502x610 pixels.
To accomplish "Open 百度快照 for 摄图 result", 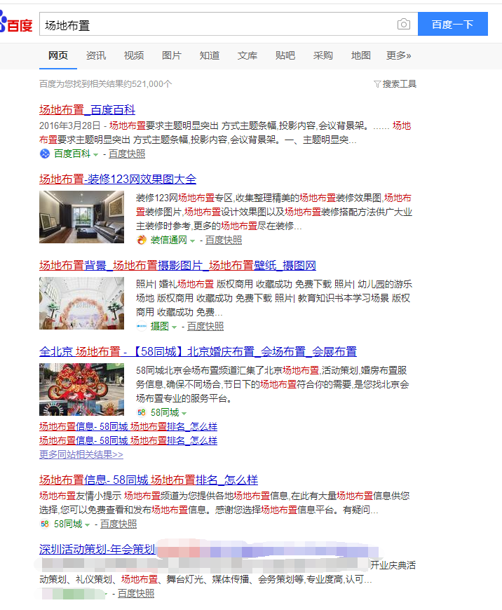I will (205, 327).
